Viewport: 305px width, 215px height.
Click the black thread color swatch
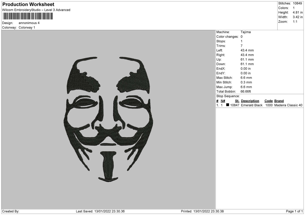coord(228,105)
